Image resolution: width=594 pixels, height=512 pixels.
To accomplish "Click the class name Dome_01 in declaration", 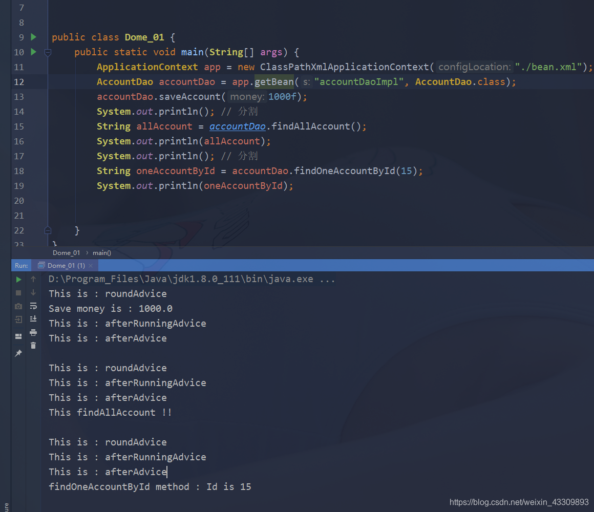I will coord(144,37).
